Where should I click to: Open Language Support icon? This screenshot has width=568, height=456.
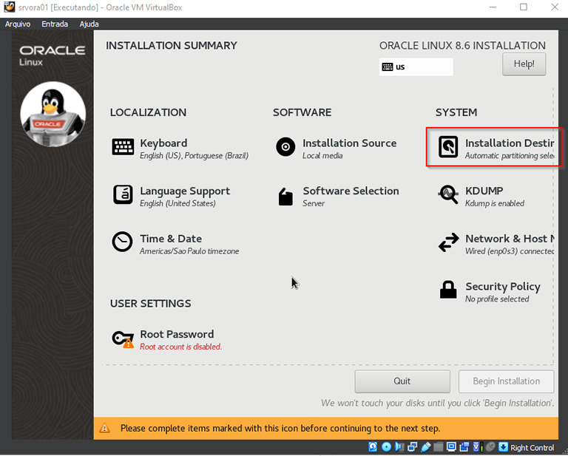(x=123, y=194)
